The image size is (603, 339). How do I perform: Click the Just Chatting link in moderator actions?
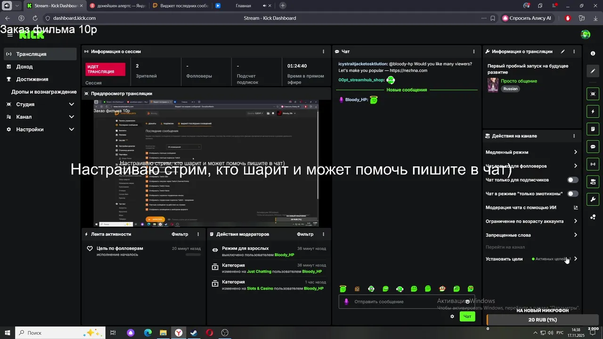click(x=259, y=272)
